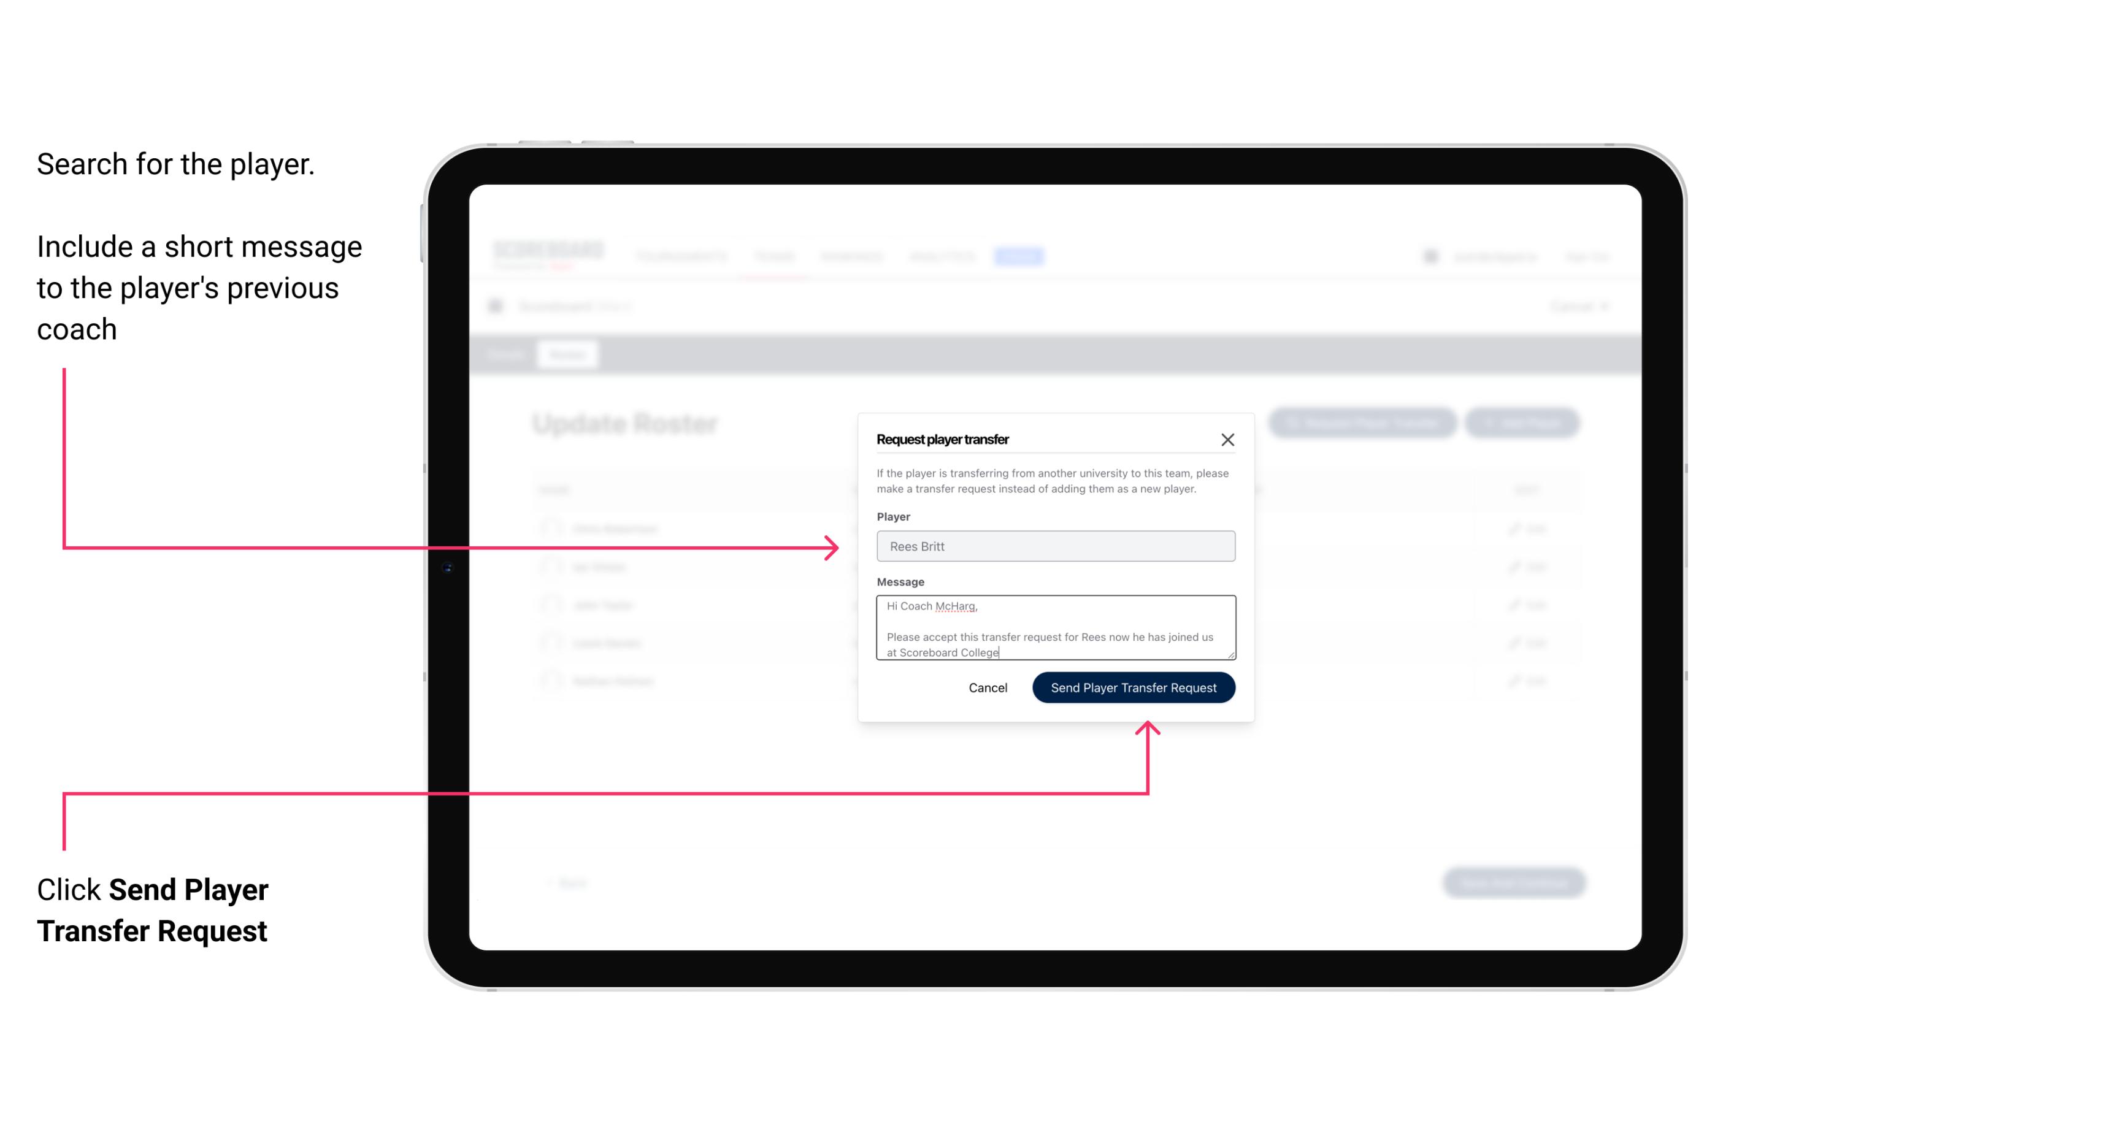Image resolution: width=2110 pixels, height=1135 pixels.
Task: Select the Player name input field
Action: pyautogui.click(x=1054, y=546)
